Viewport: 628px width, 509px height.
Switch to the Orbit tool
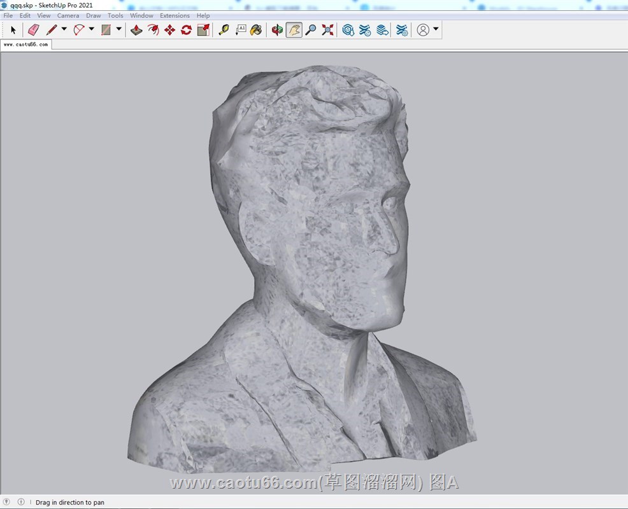[x=277, y=30]
